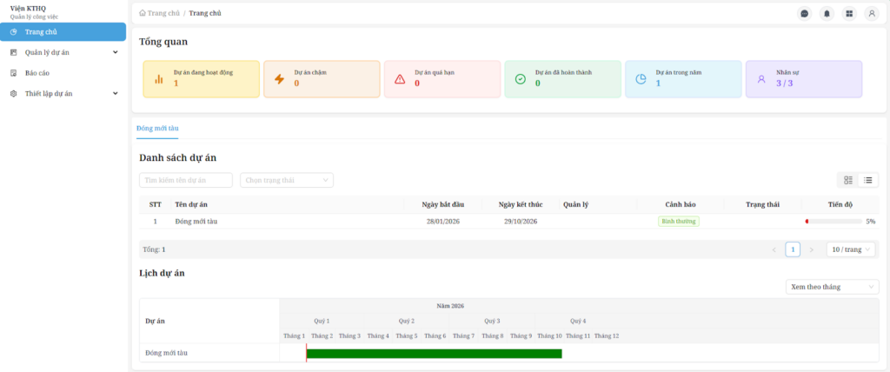
Task: Switch to list view layout
Action: click(867, 180)
